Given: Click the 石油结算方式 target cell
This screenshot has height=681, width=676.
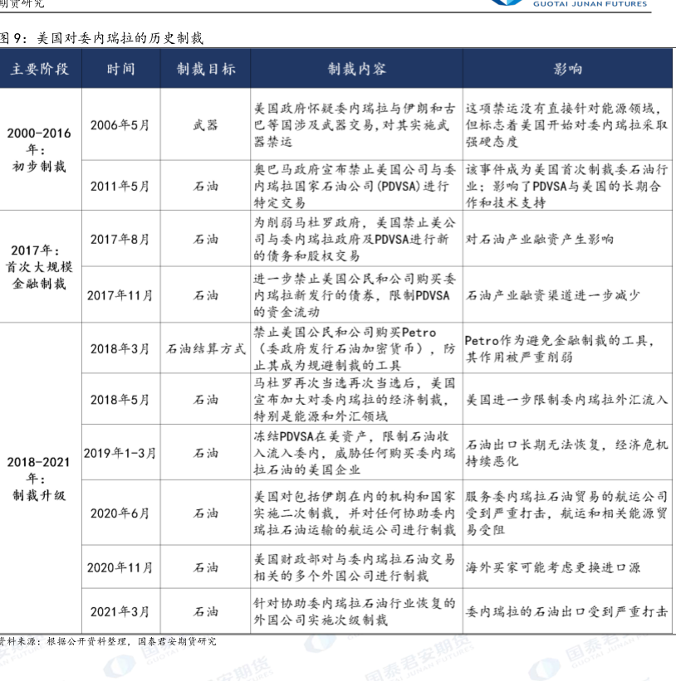Looking at the screenshot, I should click(206, 348).
